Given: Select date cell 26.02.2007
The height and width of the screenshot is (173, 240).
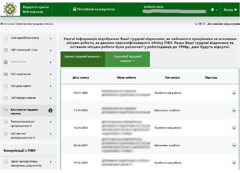Looking at the screenshot, I should [81, 145].
